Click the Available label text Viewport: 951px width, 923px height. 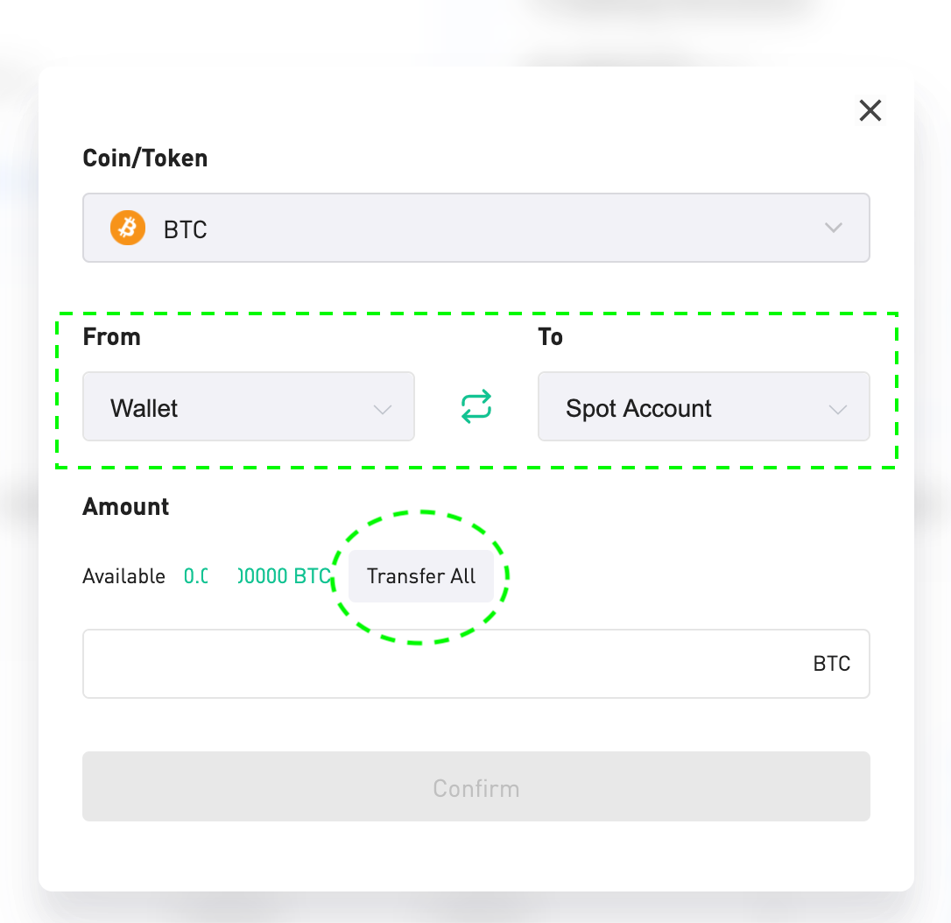tap(123, 576)
